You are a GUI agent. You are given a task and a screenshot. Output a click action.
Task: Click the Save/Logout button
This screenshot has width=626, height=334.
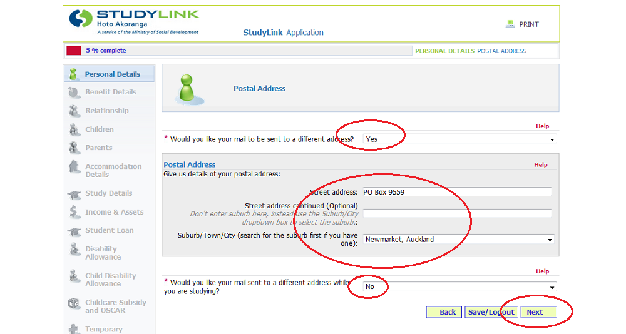tap(490, 312)
